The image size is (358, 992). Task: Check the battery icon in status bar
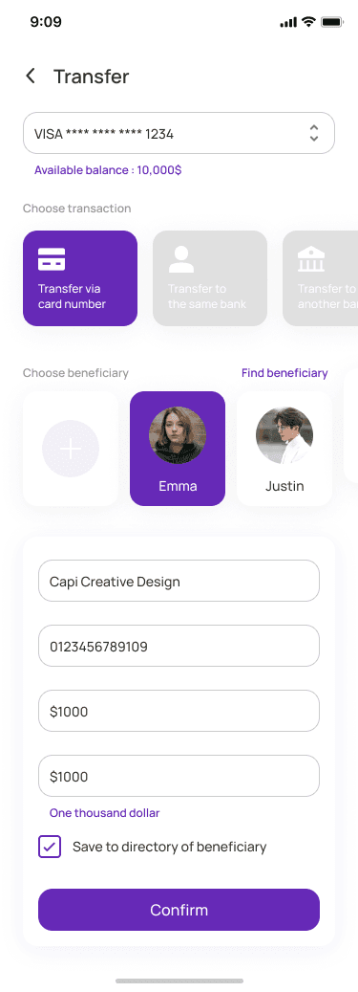click(331, 22)
